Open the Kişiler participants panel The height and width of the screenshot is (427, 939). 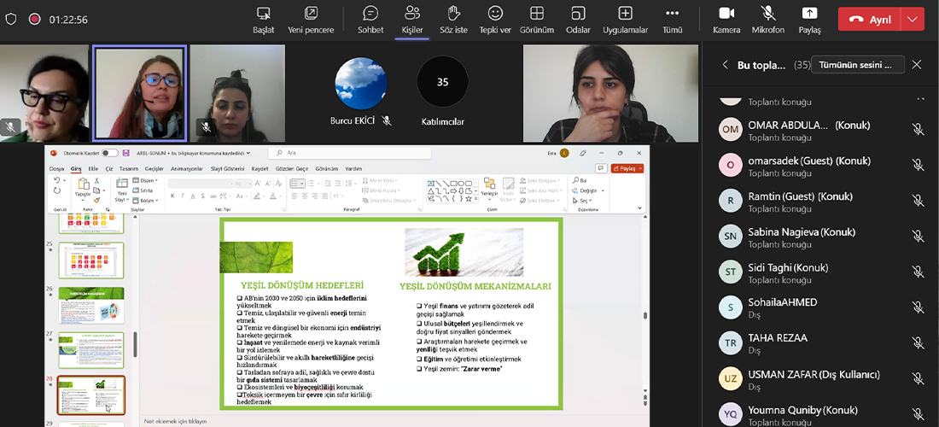412,20
